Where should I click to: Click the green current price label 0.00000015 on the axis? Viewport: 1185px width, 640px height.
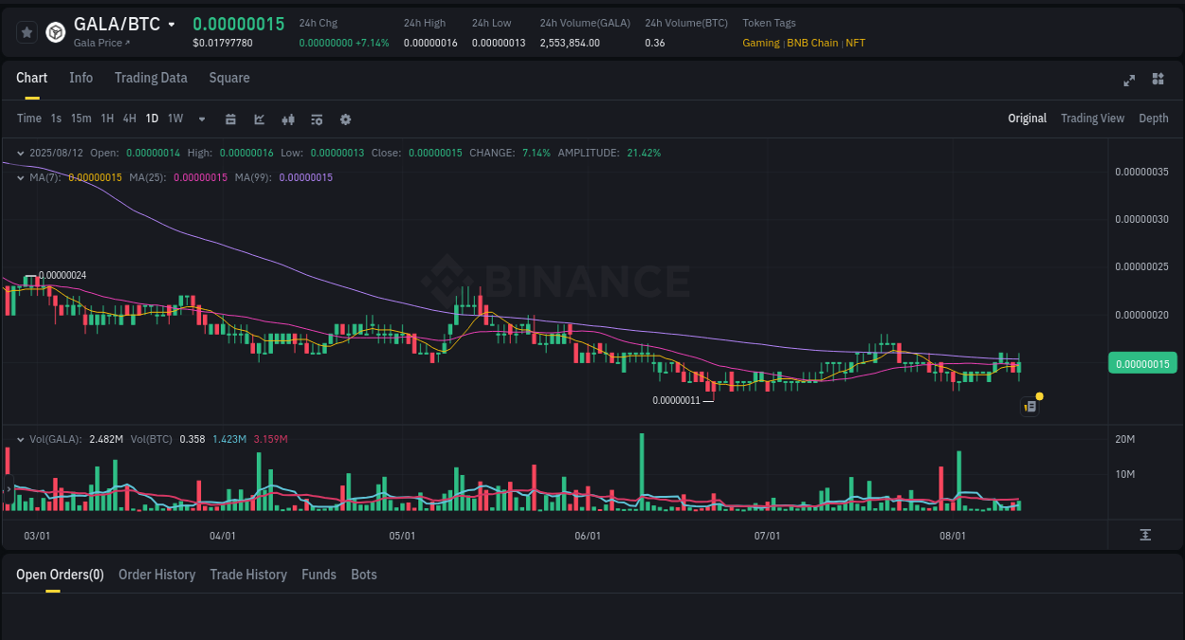coord(1141,363)
